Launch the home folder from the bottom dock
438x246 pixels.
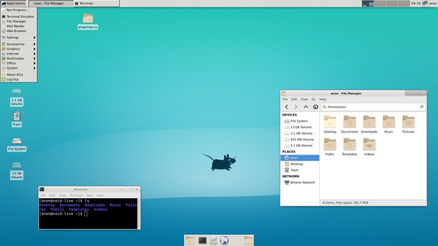point(190,241)
